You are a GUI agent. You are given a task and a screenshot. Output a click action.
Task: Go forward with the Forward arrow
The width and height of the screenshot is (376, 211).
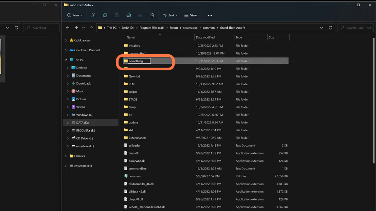[x=76, y=28]
